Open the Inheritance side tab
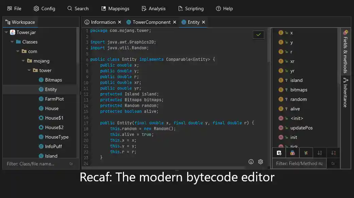The image size is (354, 198). coord(346,93)
